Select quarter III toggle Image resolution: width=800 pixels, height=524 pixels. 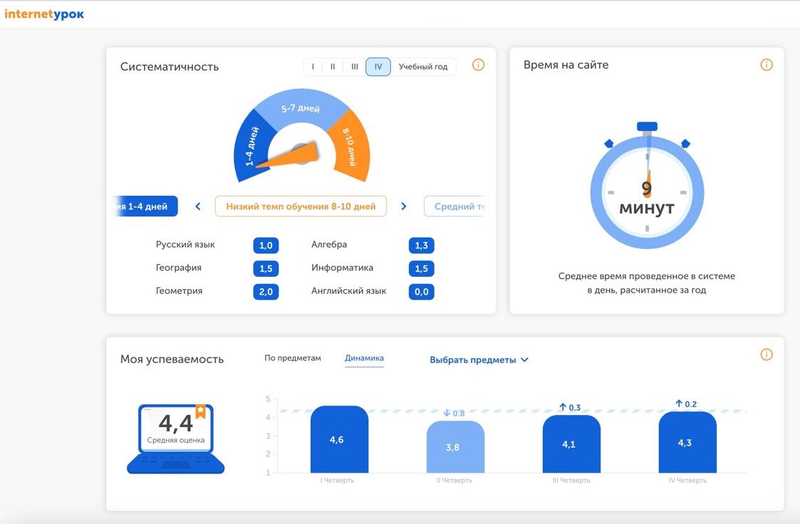pyautogui.click(x=355, y=67)
